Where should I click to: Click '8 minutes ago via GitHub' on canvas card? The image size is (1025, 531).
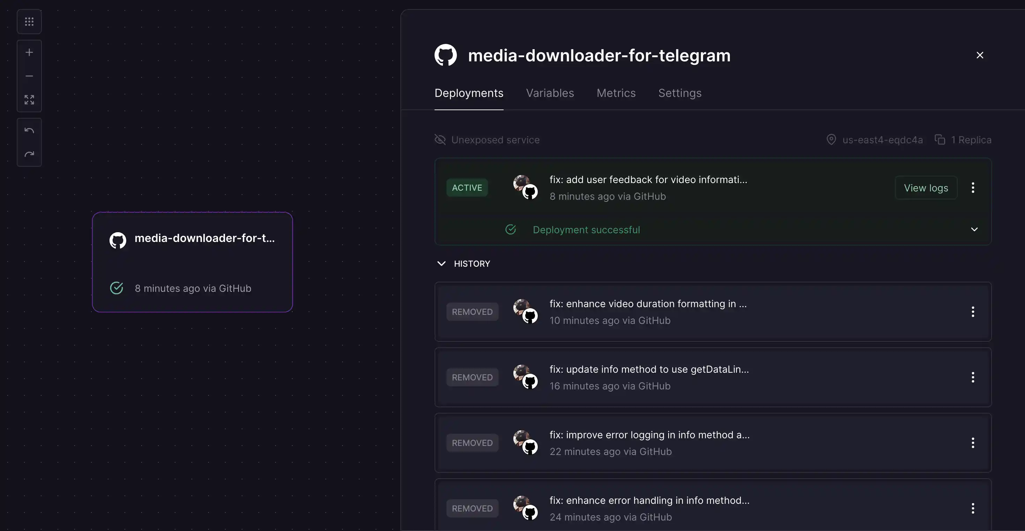coord(193,288)
